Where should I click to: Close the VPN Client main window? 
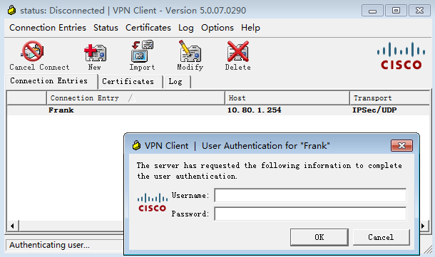419,11
